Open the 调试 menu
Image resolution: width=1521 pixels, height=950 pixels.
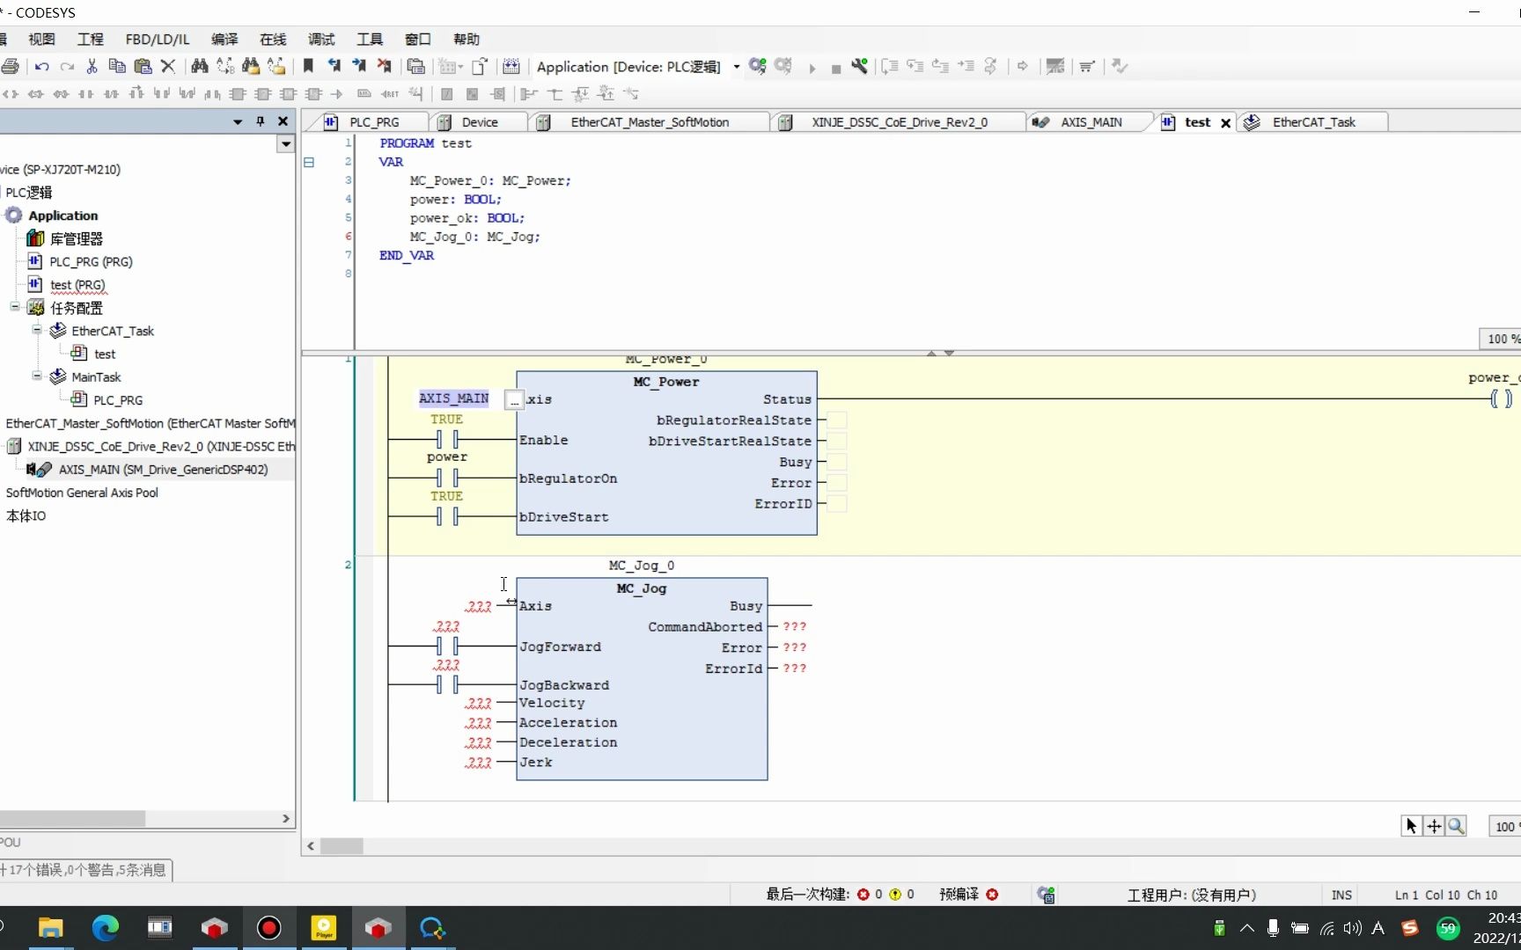tap(320, 39)
